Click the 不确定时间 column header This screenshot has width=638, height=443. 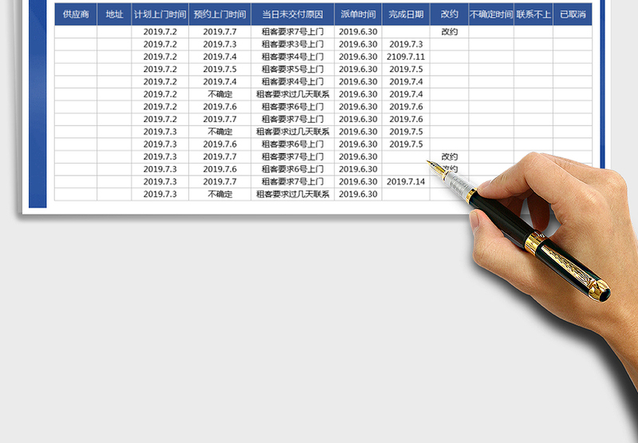point(490,14)
